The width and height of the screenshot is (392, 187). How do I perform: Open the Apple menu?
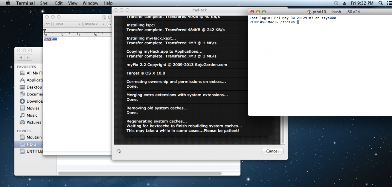(8, 3)
